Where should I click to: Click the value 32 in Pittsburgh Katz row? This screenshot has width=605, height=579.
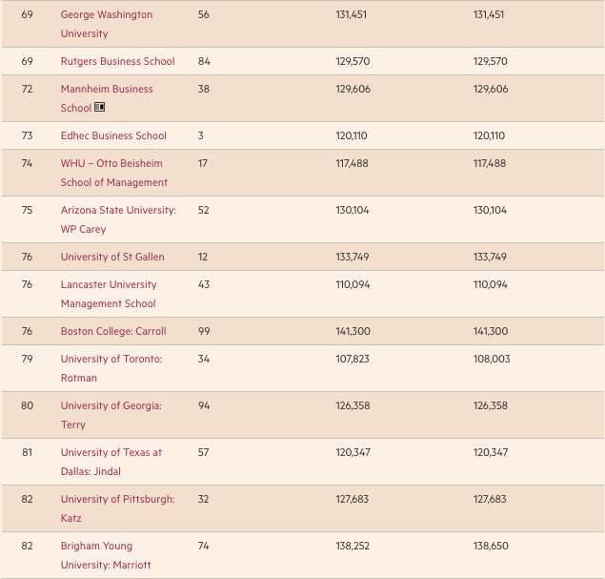click(203, 499)
